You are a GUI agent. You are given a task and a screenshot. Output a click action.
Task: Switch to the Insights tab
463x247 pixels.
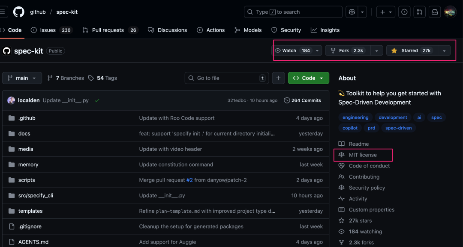point(325,30)
